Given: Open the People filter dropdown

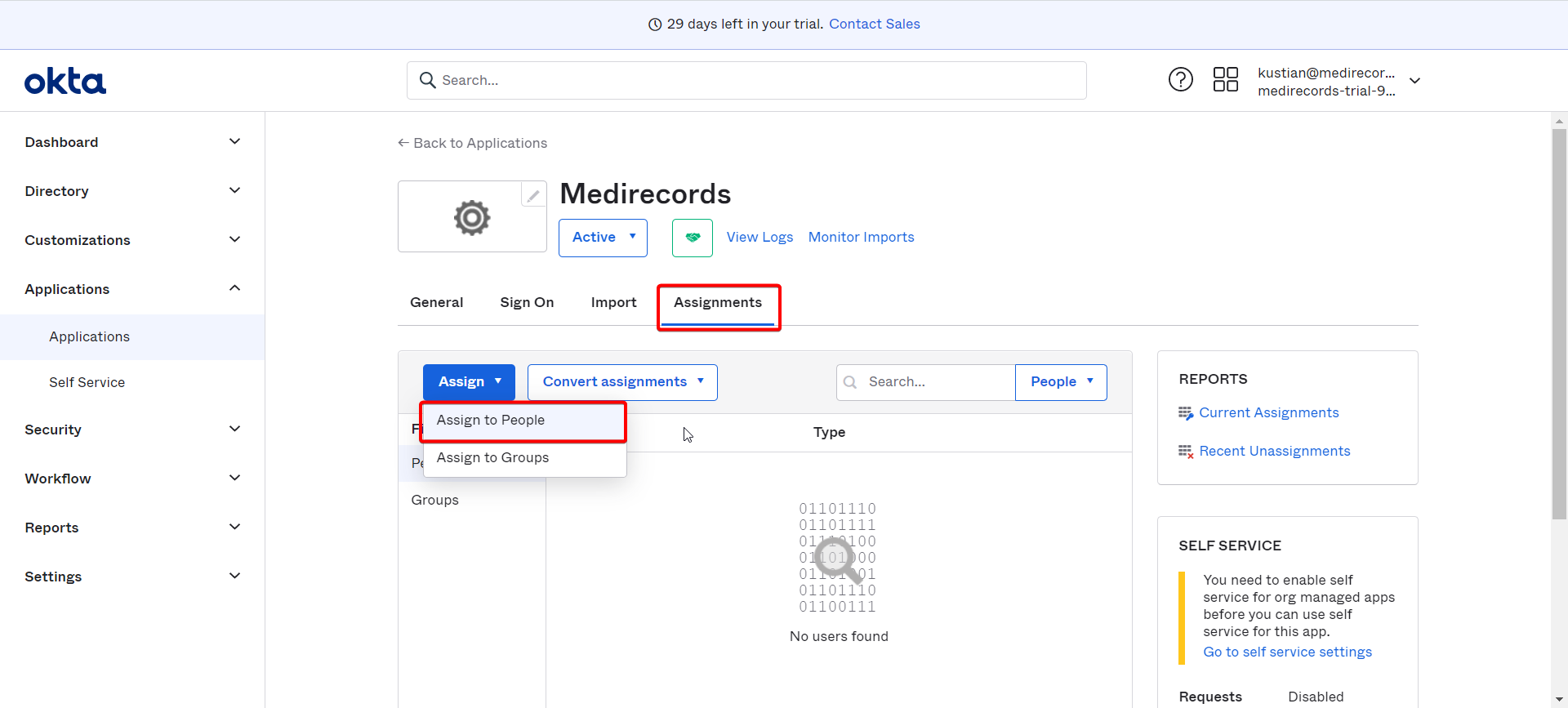Looking at the screenshot, I should [x=1061, y=382].
